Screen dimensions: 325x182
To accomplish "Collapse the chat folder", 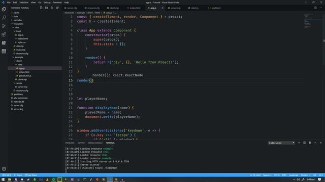I will pos(17,28).
